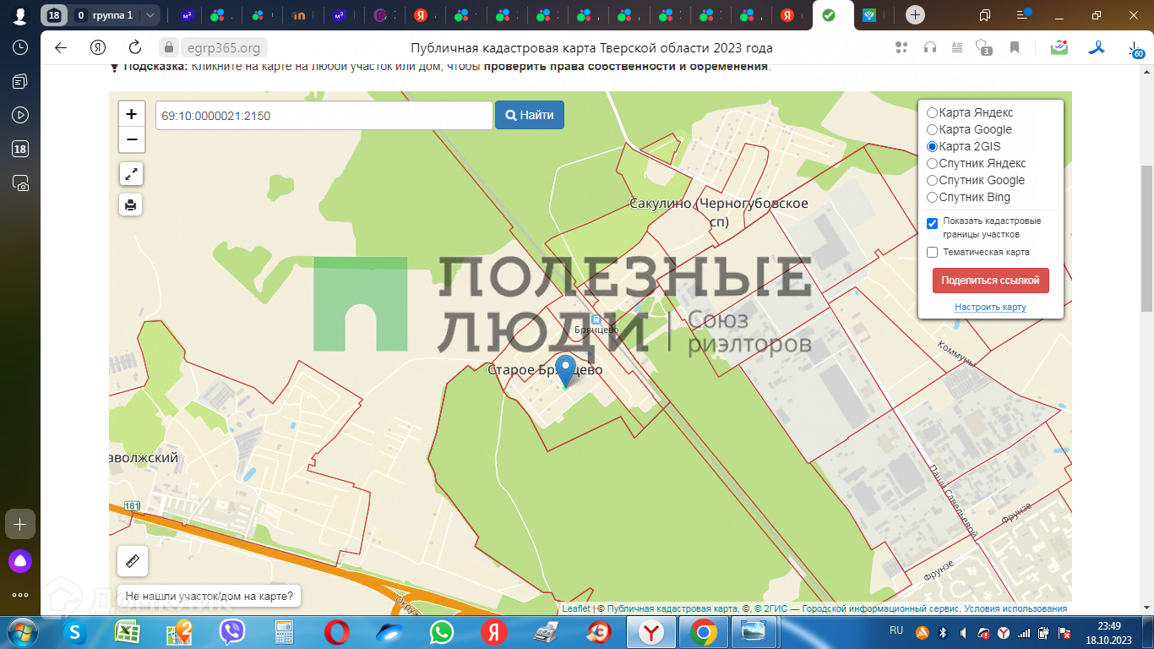
Task: Open Google Chrome from taskbar
Action: 704,632
